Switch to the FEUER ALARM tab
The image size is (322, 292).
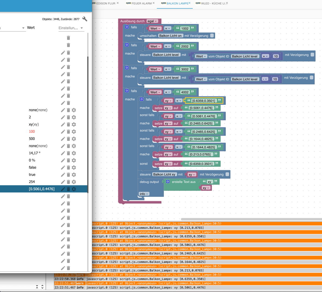click(x=142, y=3)
